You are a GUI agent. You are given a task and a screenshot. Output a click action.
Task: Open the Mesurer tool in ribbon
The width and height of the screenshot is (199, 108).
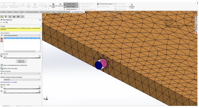(x=60, y=5)
